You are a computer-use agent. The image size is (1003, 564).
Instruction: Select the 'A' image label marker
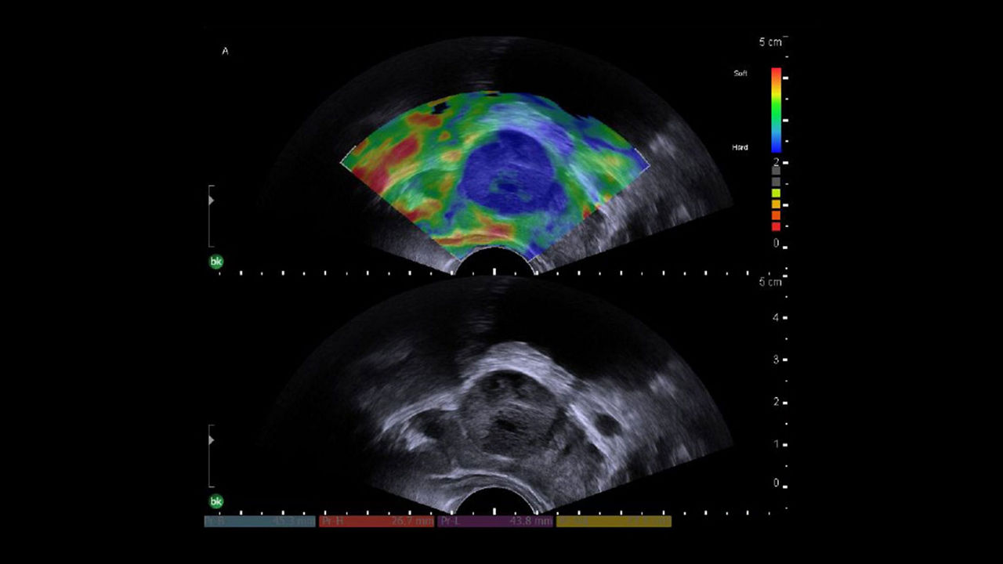tap(227, 51)
